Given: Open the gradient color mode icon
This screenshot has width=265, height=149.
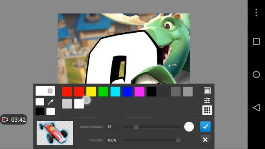Looking at the screenshot, I should pos(207,91).
